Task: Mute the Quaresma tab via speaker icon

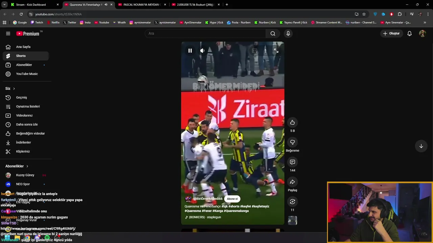Action: point(106,5)
